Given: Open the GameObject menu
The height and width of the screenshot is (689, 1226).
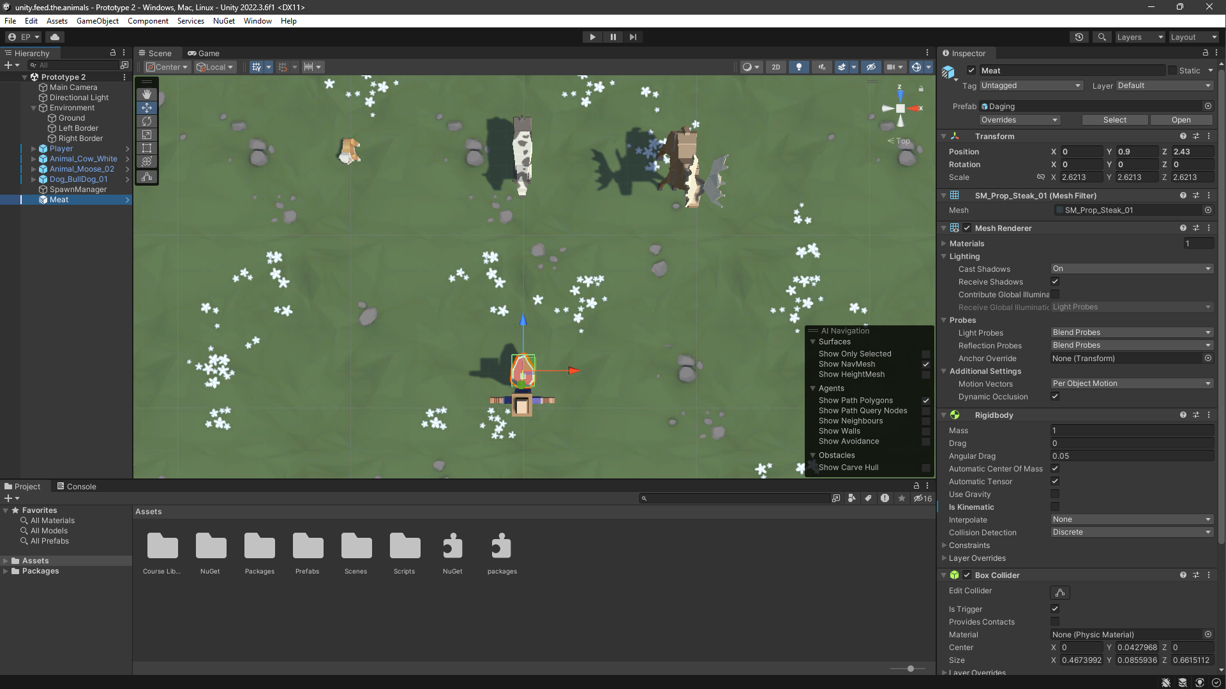Looking at the screenshot, I should click(x=97, y=21).
